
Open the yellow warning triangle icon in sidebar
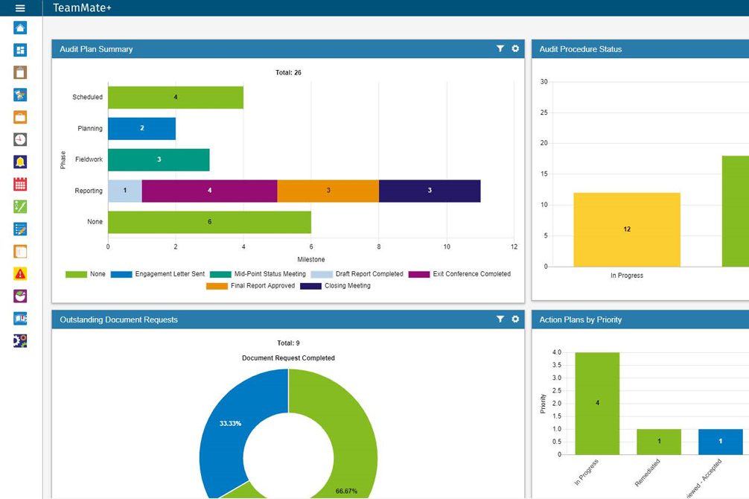click(20, 273)
